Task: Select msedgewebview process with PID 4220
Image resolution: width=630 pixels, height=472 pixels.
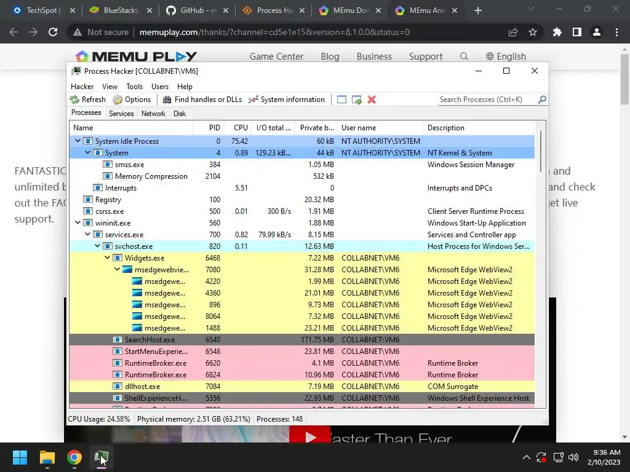Action: [x=301, y=281]
